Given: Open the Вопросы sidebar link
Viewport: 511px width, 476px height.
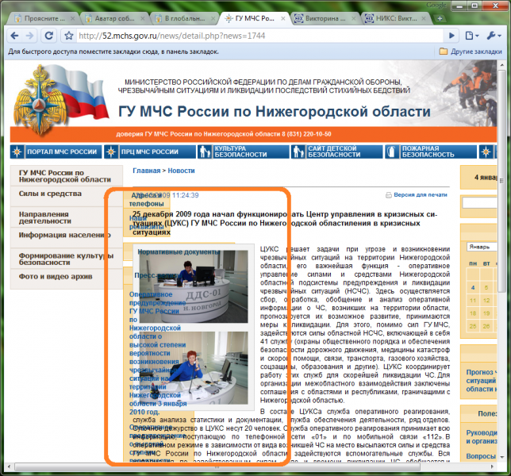Looking at the screenshot, I should pos(482,456).
